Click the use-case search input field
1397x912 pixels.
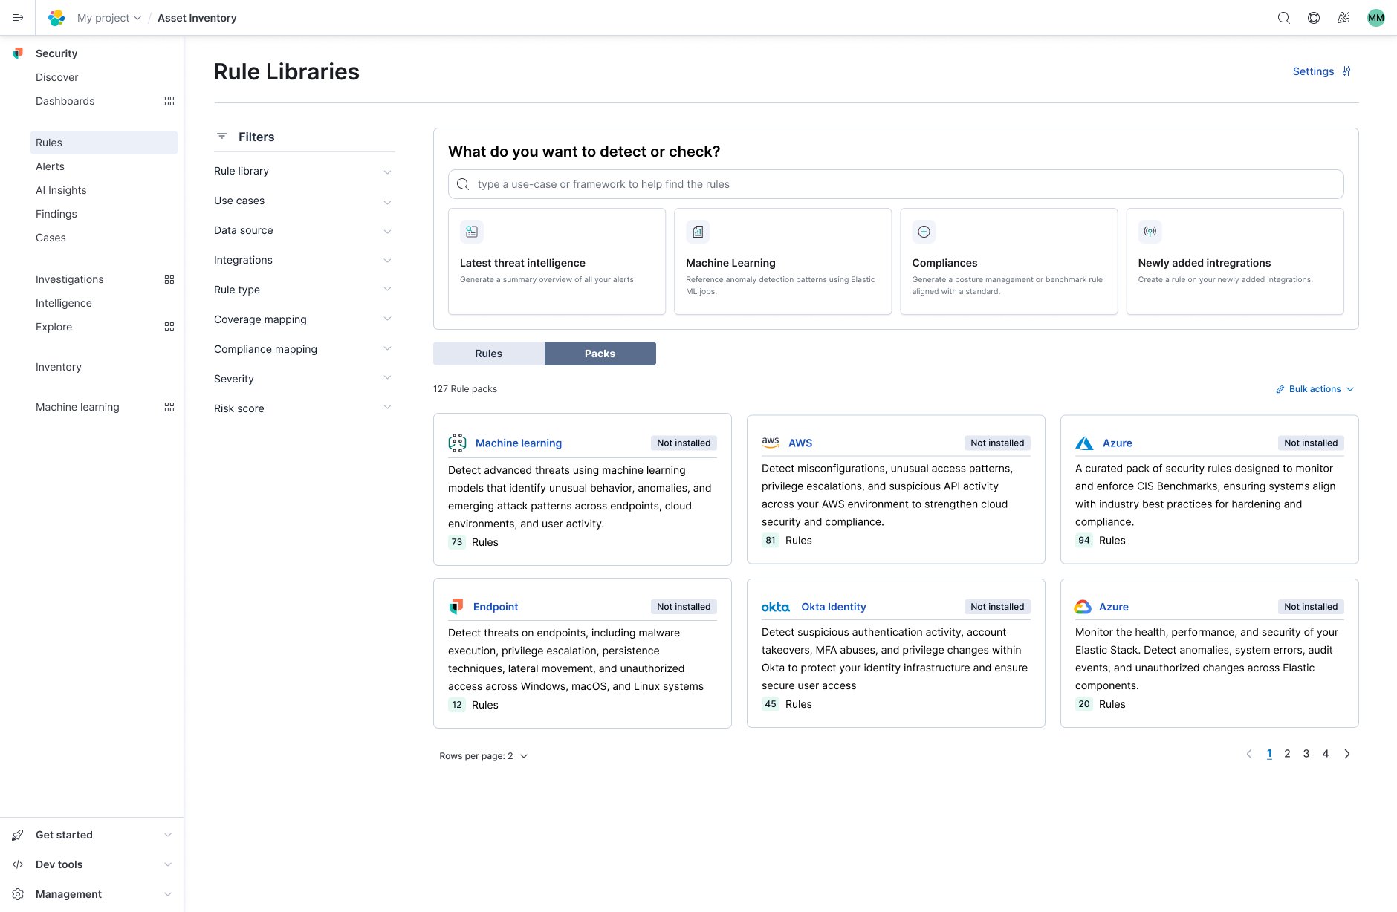pos(895,184)
